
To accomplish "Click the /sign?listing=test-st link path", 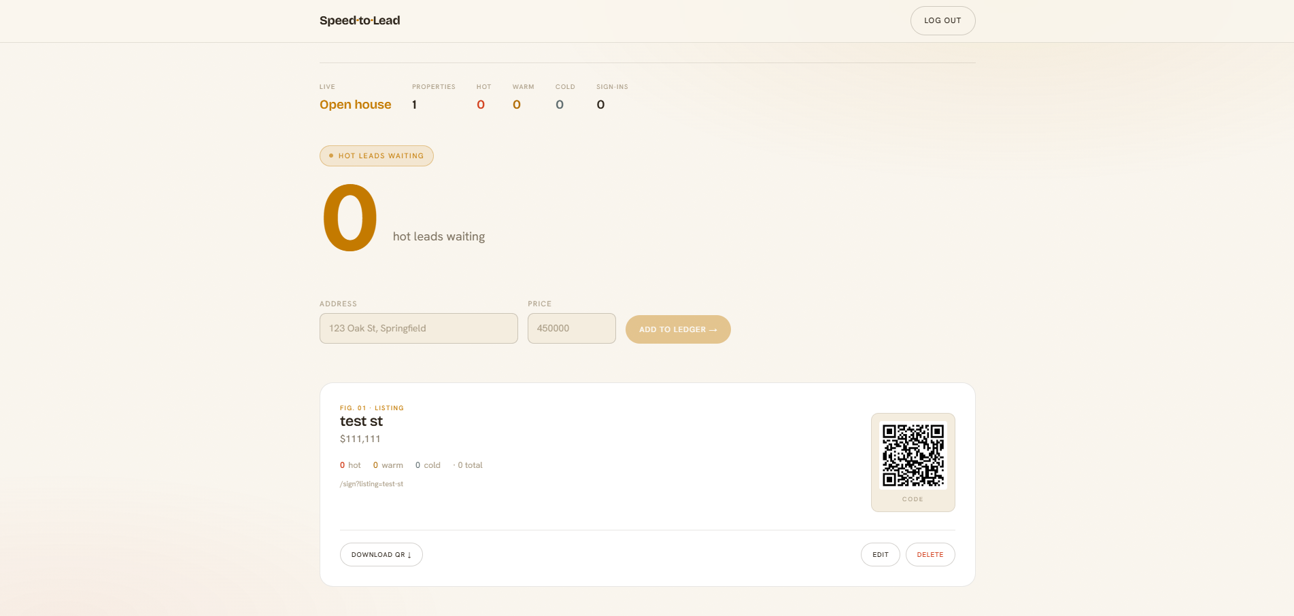I will point(371,484).
